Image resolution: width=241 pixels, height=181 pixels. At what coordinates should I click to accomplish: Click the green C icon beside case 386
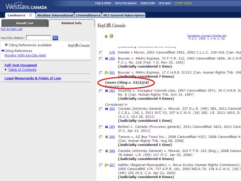coord(107,151)
